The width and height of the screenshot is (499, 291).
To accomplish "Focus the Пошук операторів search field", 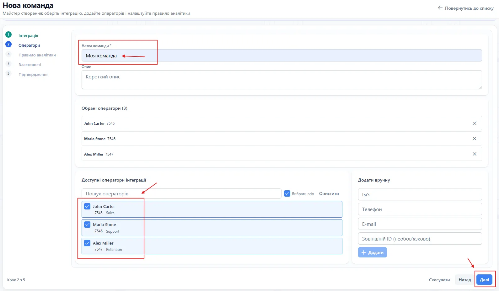I will point(181,193).
